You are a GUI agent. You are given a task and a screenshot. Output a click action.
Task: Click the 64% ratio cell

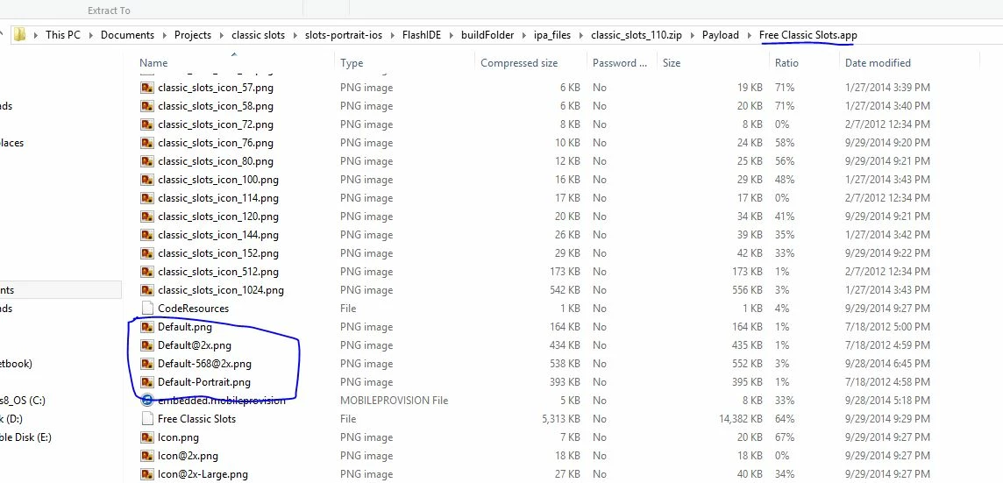[785, 419]
